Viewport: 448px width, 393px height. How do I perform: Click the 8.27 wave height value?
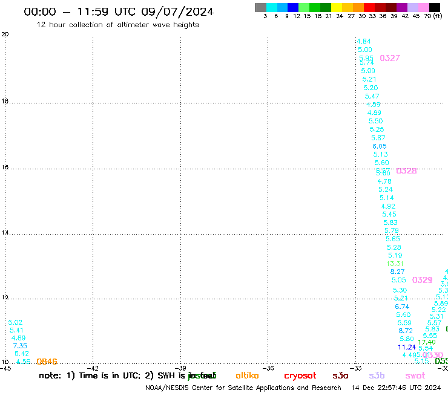[x=397, y=271]
